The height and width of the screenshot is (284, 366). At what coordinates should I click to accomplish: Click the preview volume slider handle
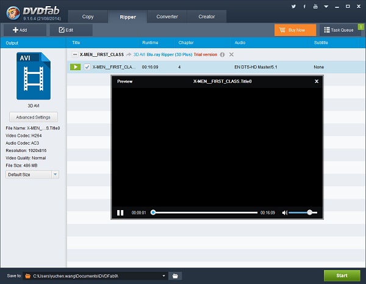309,213
